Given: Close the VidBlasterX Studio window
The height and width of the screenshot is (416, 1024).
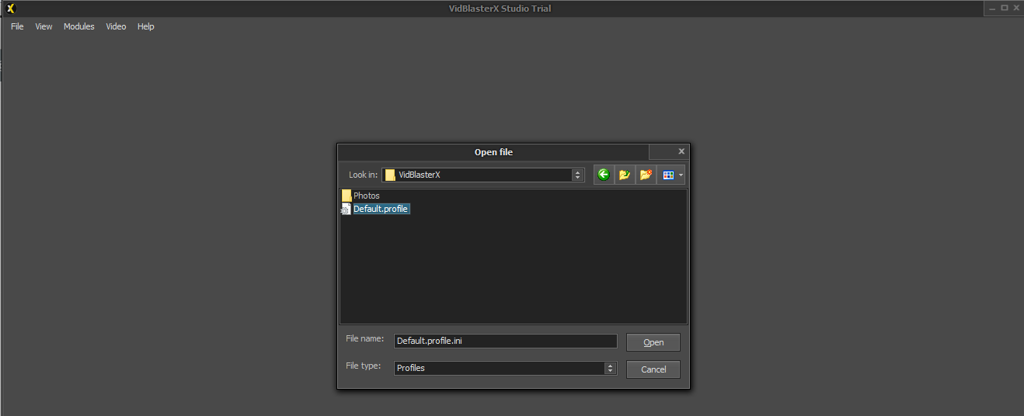Looking at the screenshot, I should point(1015,8).
